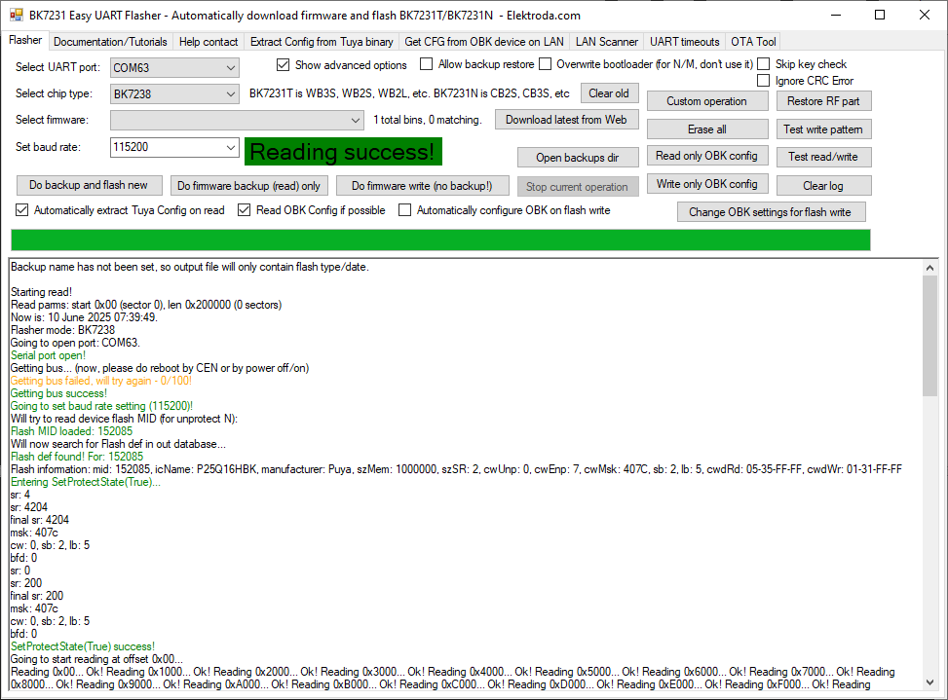Click log line 'Starting read!'
Viewport: 948px width, 700px height.
point(41,292)
